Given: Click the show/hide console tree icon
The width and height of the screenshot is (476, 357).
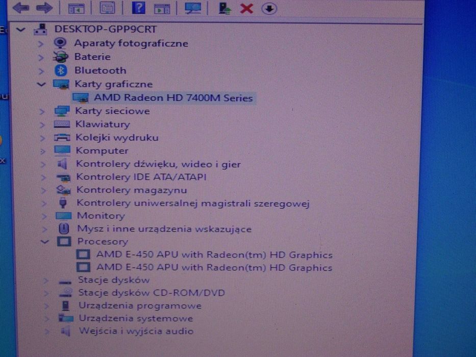Looking at the screenshot, I should 76,9.
